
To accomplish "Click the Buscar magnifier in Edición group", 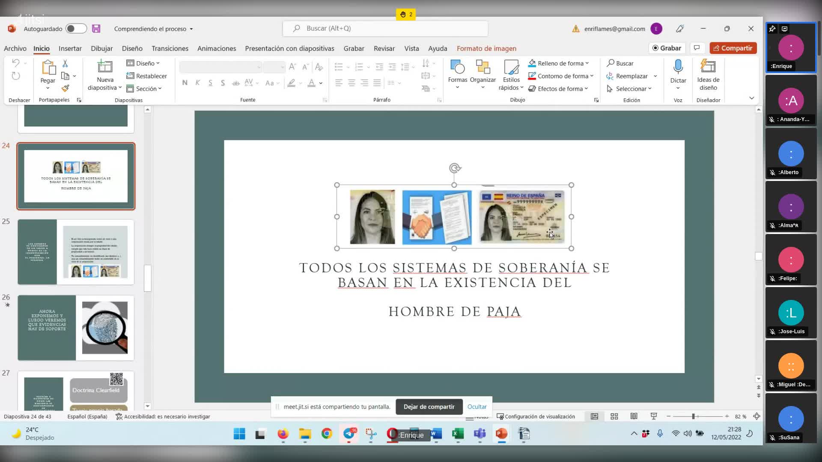I will click(620, 63).
